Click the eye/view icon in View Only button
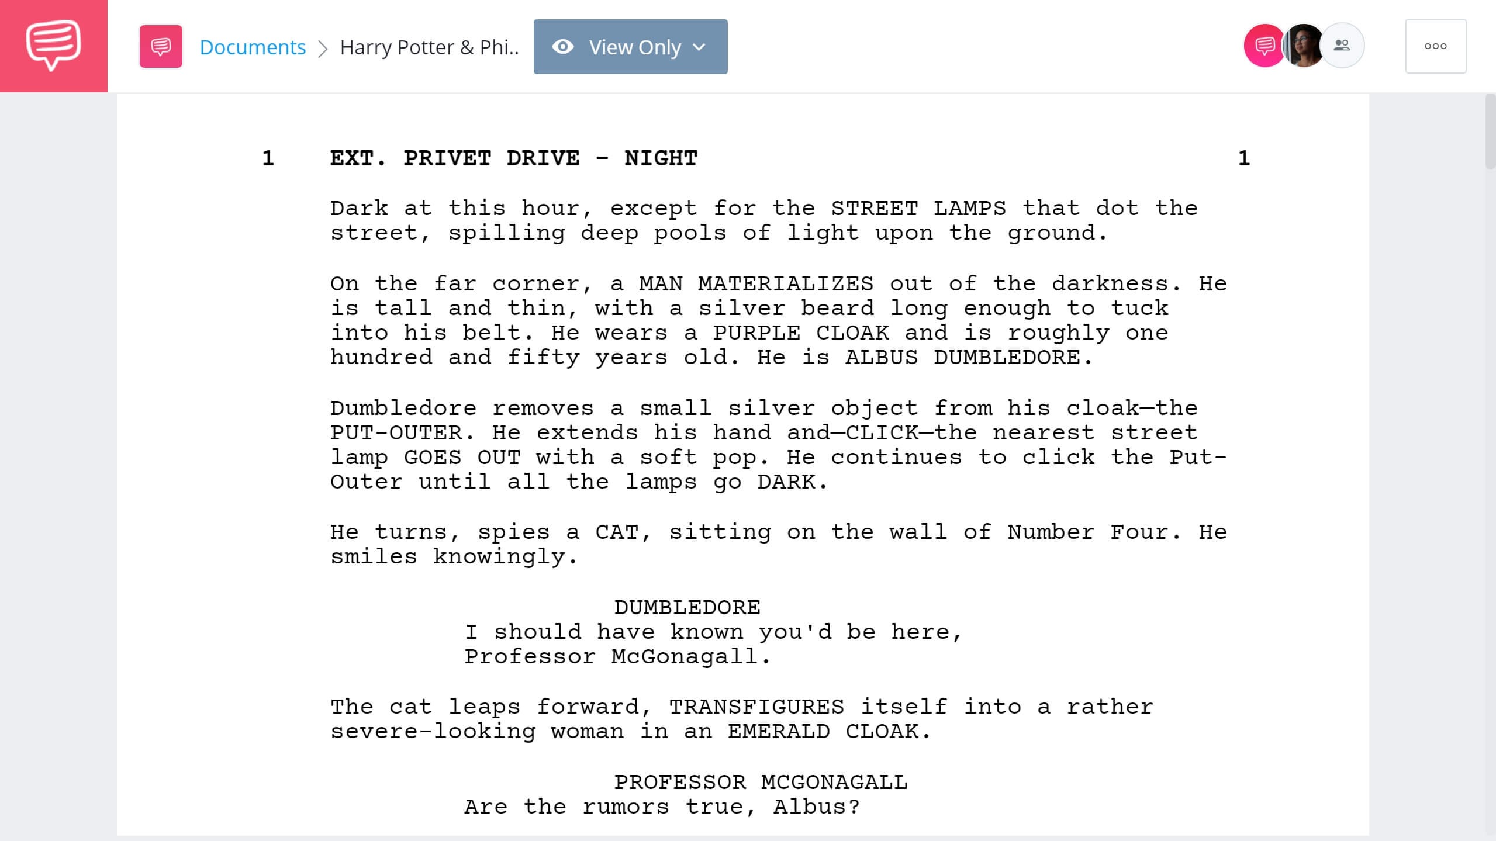The image size is (1496, 841). (x=562, y=46)
